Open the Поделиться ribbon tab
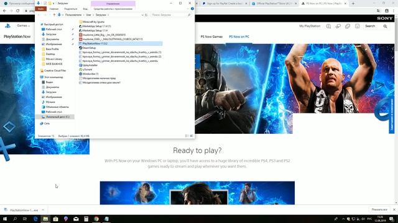 (x=70, y=9)
